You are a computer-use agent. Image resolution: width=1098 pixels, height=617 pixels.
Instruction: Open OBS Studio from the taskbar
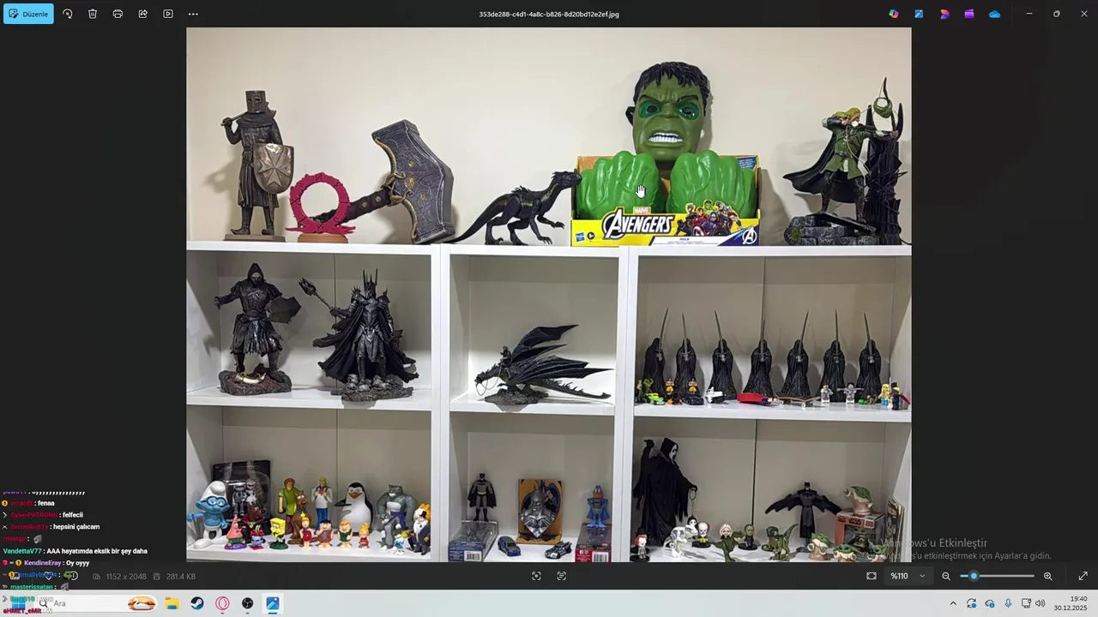(248, 603)
